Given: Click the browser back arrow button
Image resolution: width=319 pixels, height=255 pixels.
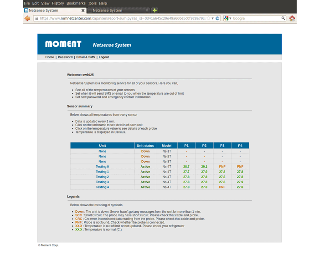Looking at the screenshot, I should coord(27,18).
